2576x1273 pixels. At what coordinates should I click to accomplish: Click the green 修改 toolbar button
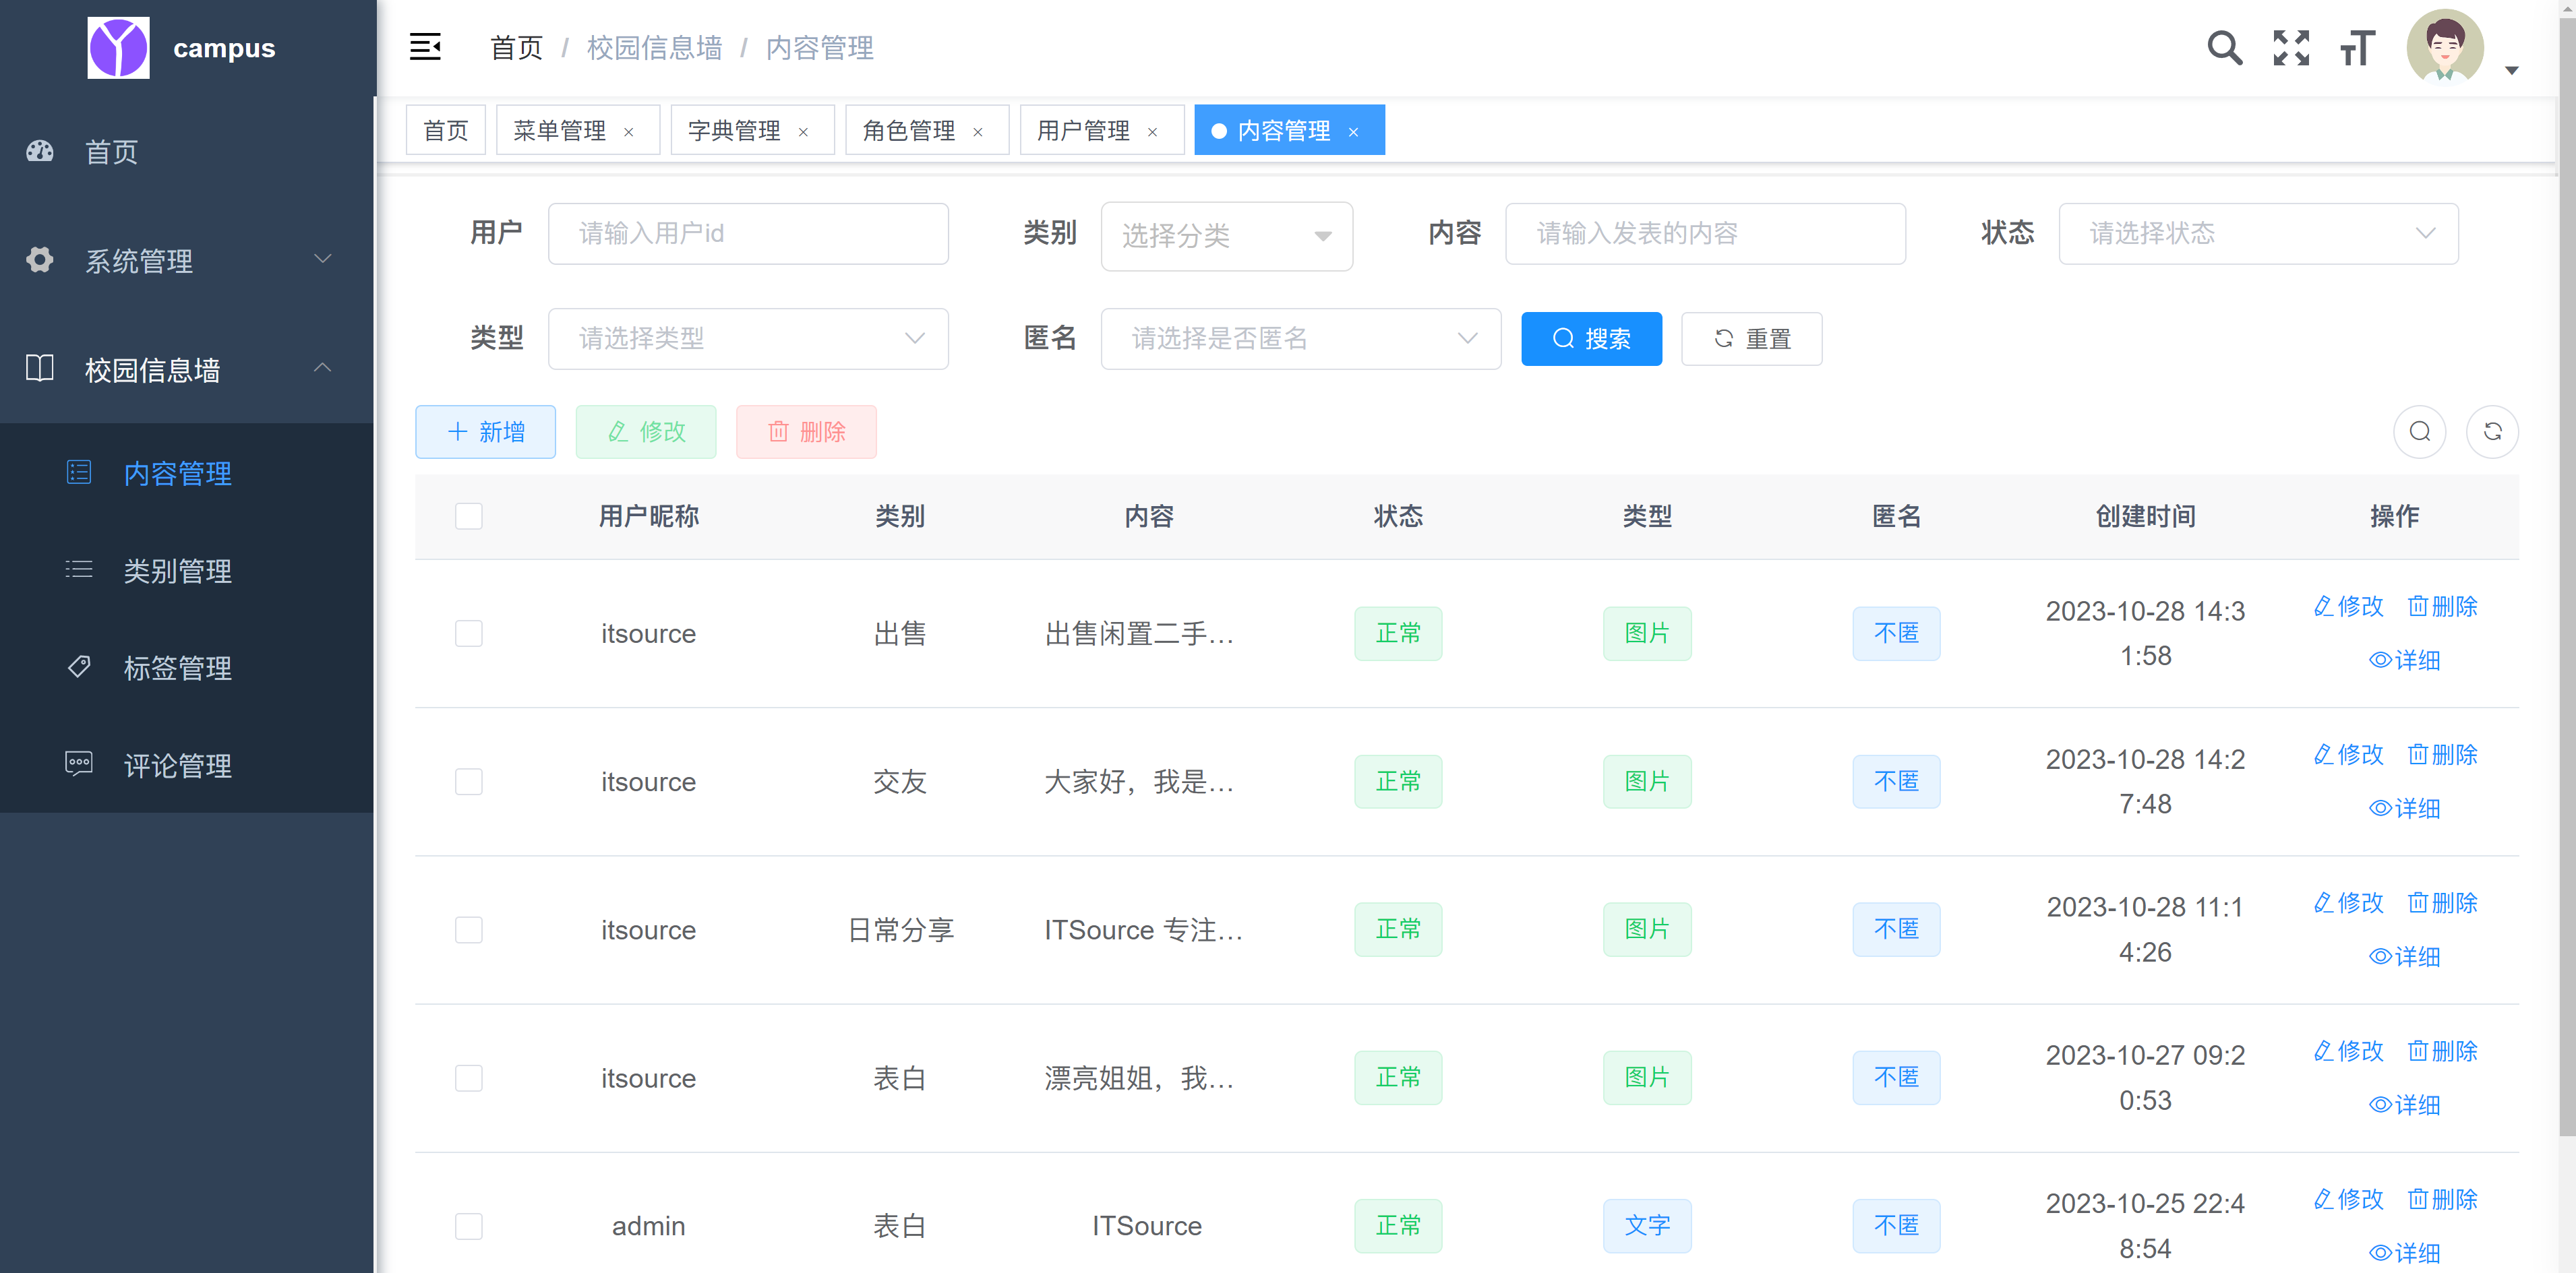pyautogui.click(x=646, y=432)
